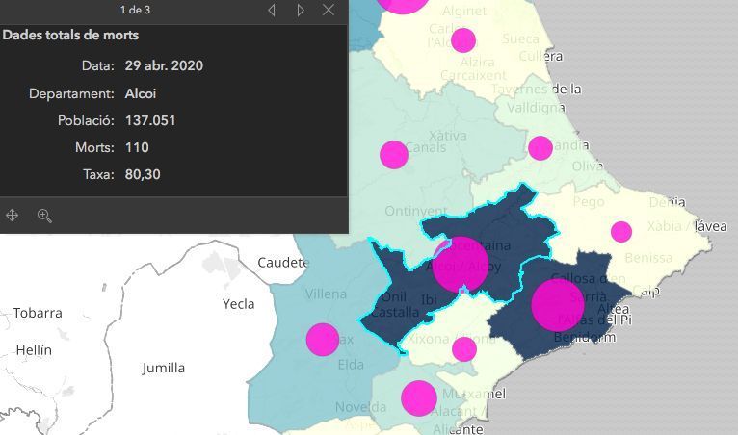Screen dimensions: 738x435
Task: Select the small magenta circle near Xàbia
Action: [621, 231]
